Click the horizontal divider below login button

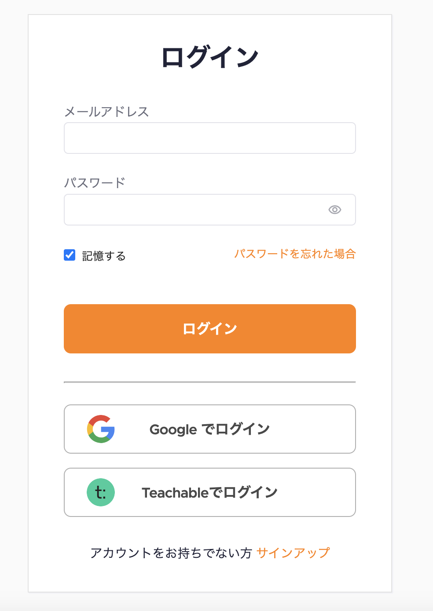pos(210,382)
